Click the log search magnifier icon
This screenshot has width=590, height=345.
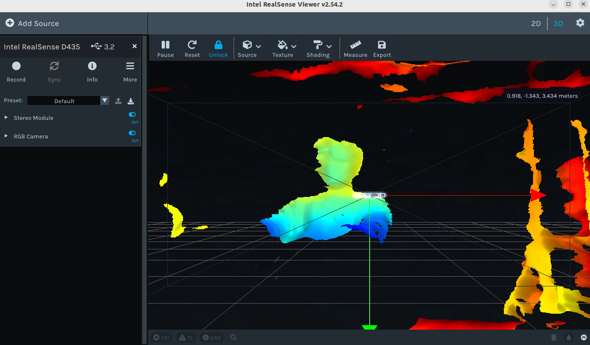pyautogui.click(x=234, y=338)
